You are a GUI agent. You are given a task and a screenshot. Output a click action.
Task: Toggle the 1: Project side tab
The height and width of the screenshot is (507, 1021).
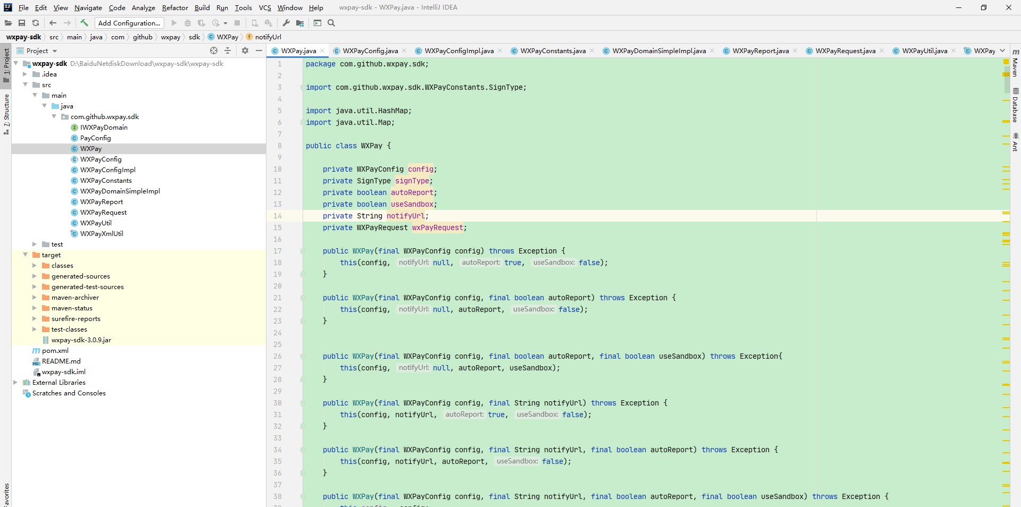(6, 65)
